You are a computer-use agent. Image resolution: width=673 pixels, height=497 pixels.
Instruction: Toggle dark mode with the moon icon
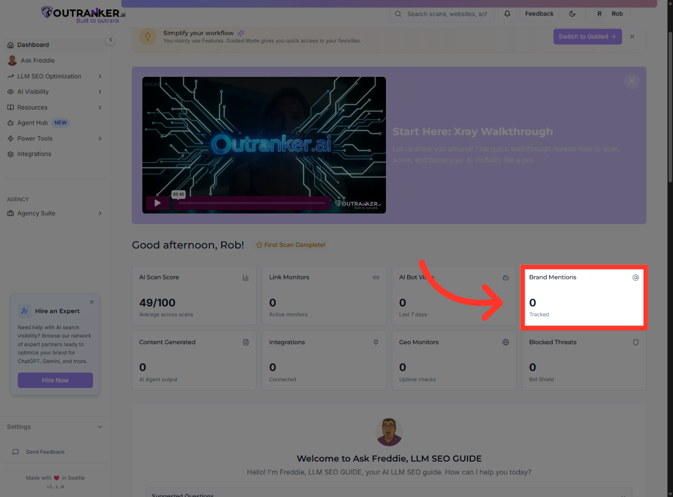[x=573, y=14]
